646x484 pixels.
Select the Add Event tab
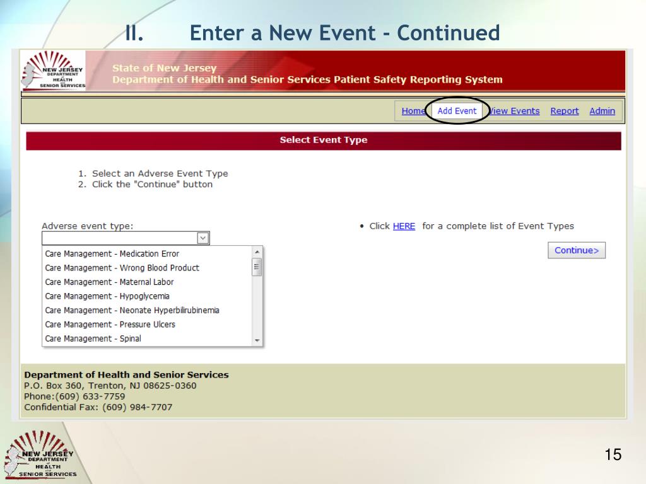click(457, 111)
